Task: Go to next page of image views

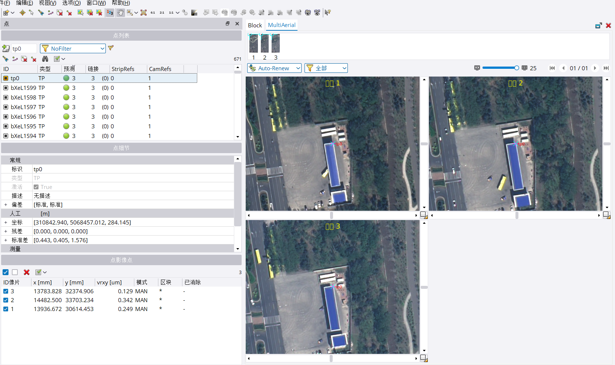Action: [x=595, y=68]
